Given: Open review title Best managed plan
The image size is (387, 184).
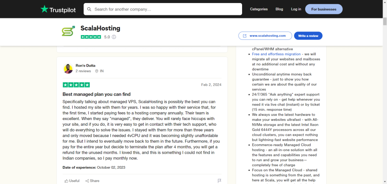Looking at the screenshot, I should [96, 94].
